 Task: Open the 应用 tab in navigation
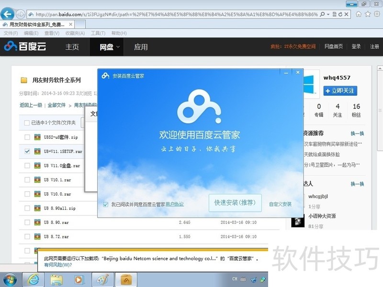[141, 47]
